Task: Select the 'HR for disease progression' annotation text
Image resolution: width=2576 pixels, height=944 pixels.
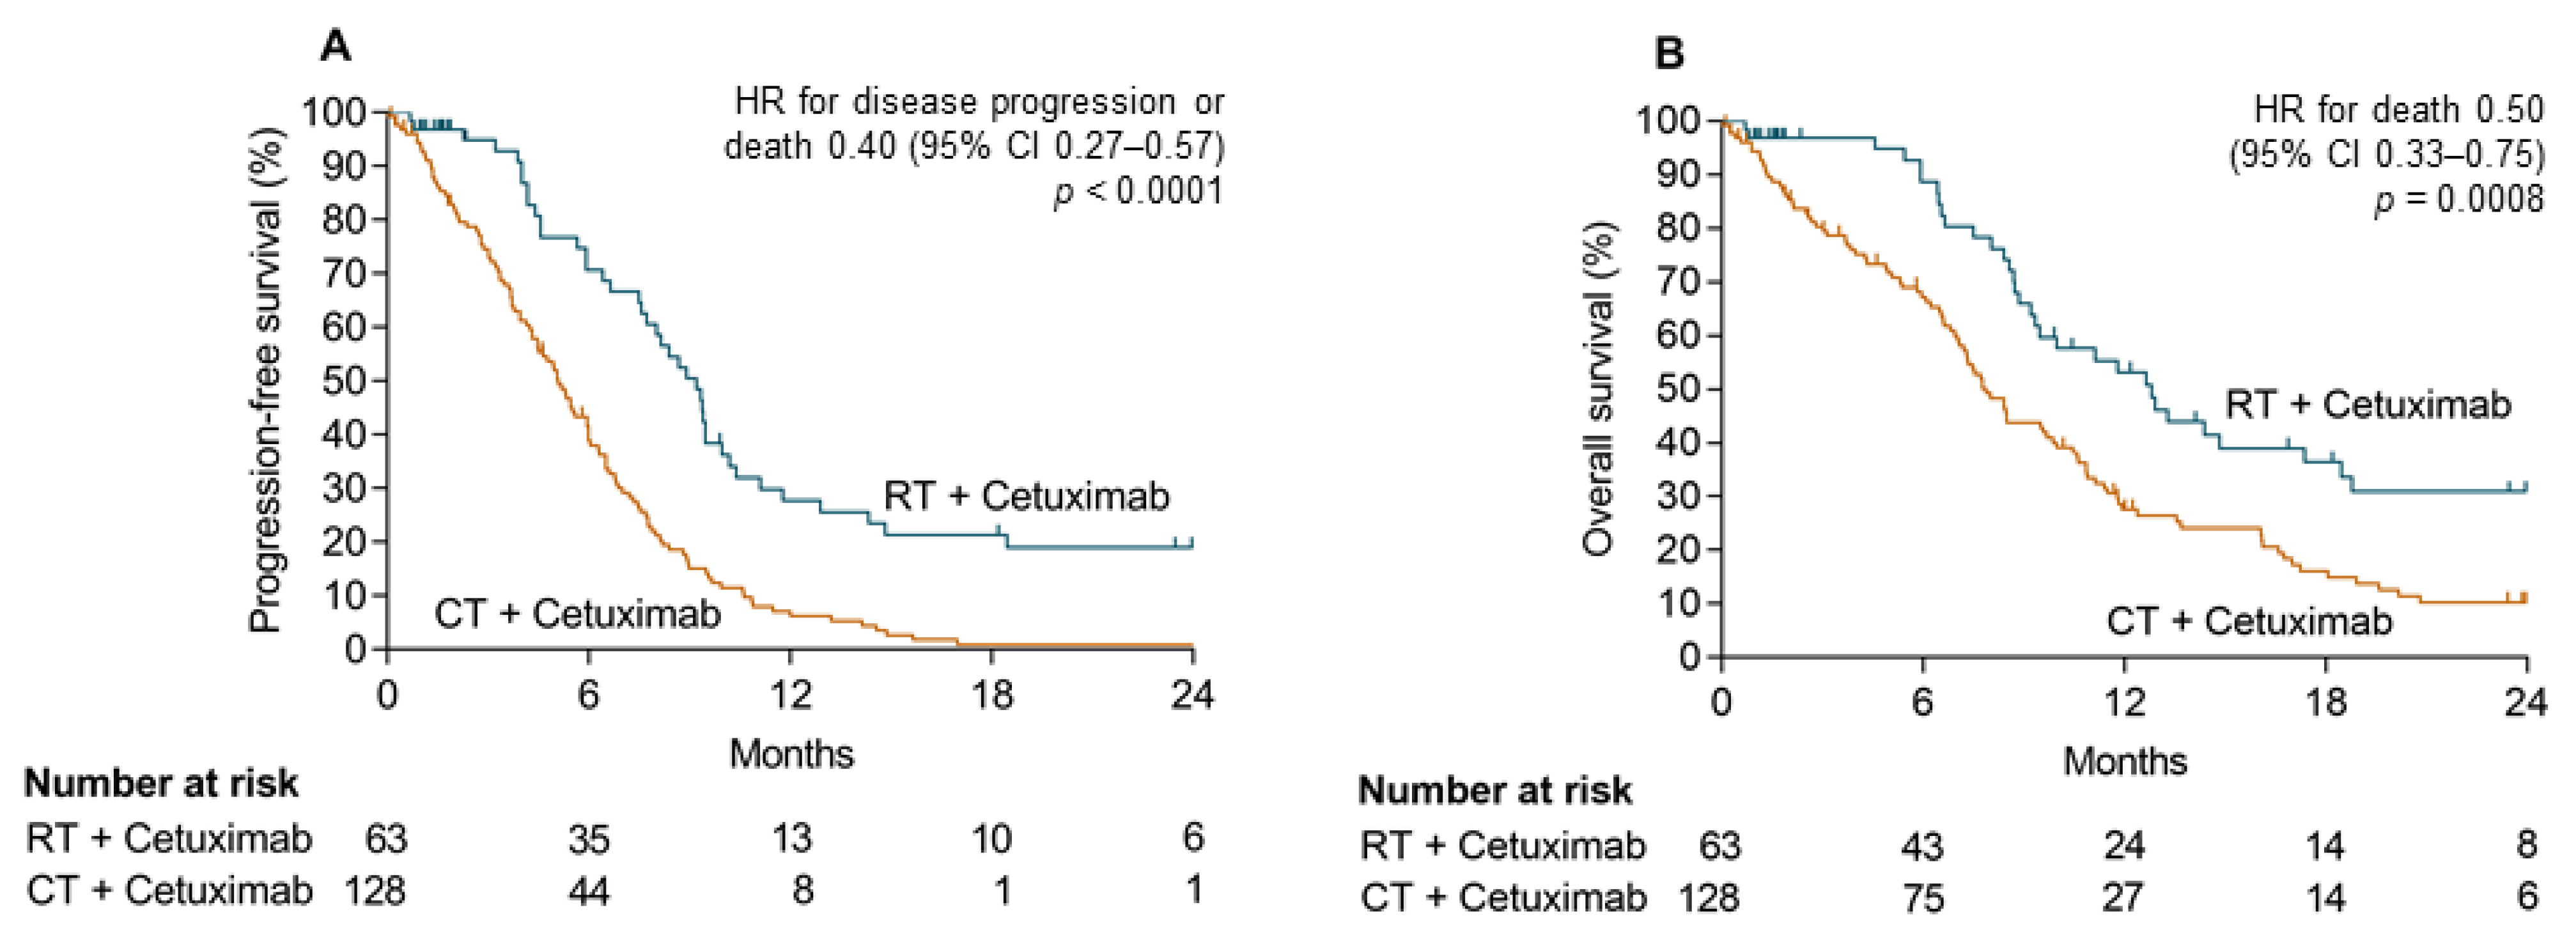Action: tap(978, 102)
